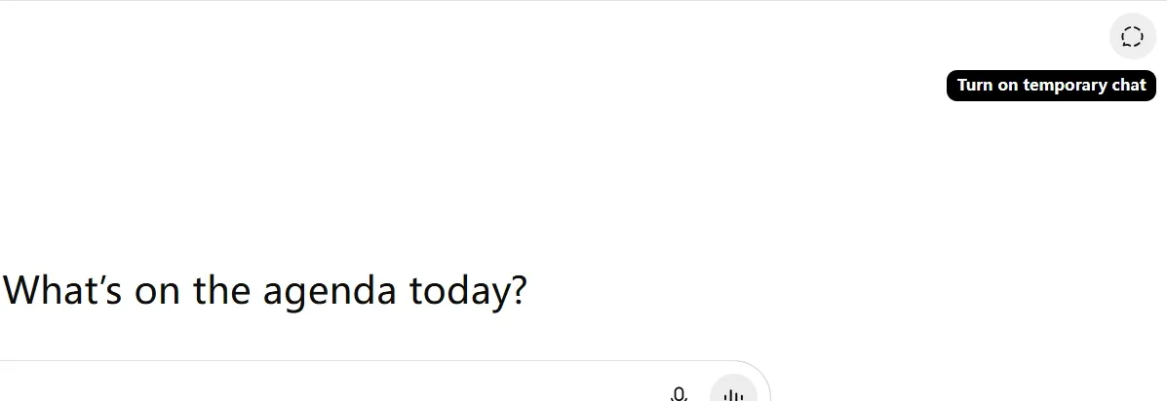Hit the microphone beside the voice button
The image size is (1167, 401).
[680, 394]
